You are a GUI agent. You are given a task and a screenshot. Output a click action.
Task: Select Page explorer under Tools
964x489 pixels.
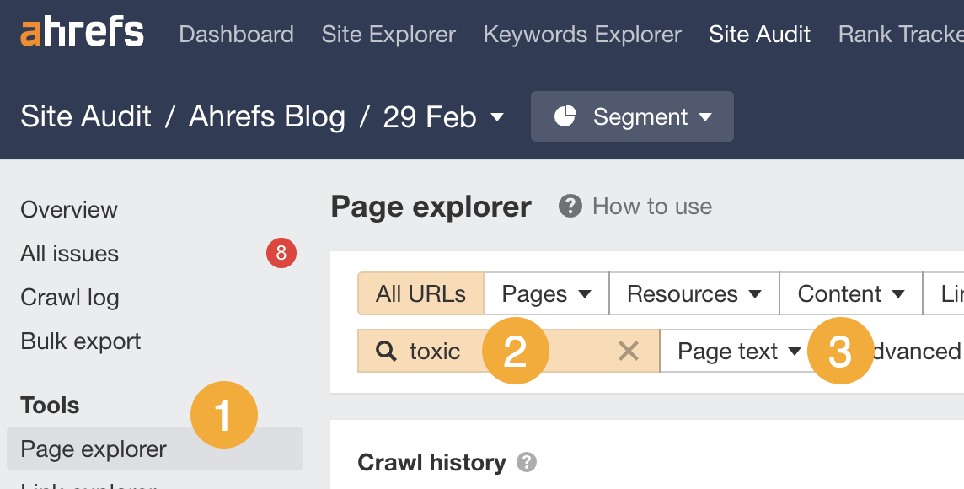click(x=93, y=449)
